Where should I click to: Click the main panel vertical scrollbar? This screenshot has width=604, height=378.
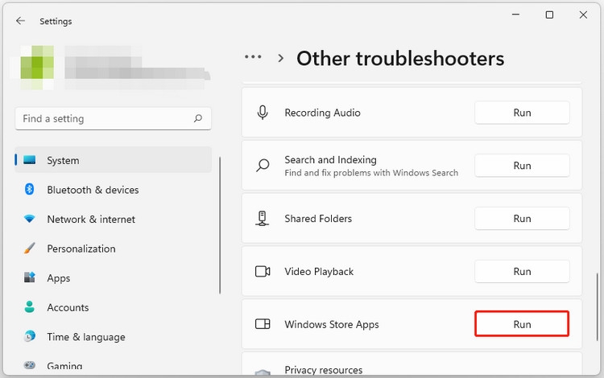[598, 306]
